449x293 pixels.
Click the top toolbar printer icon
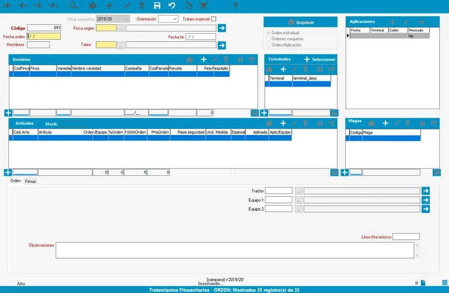(x=93, y=6)
